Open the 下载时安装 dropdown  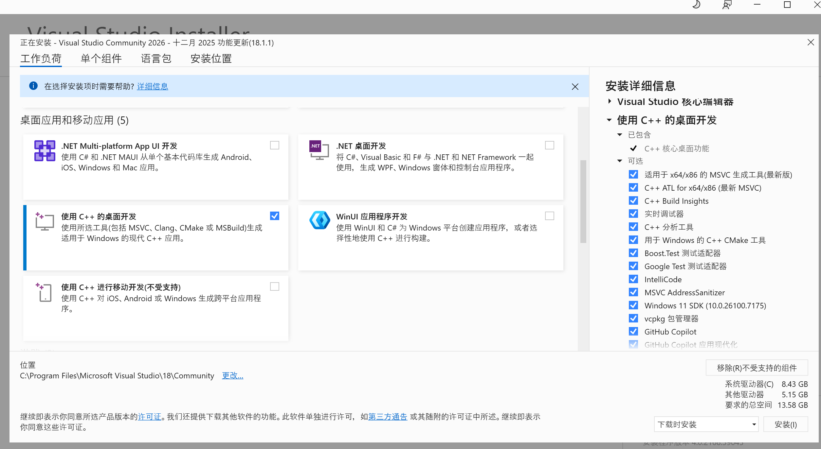706,424
